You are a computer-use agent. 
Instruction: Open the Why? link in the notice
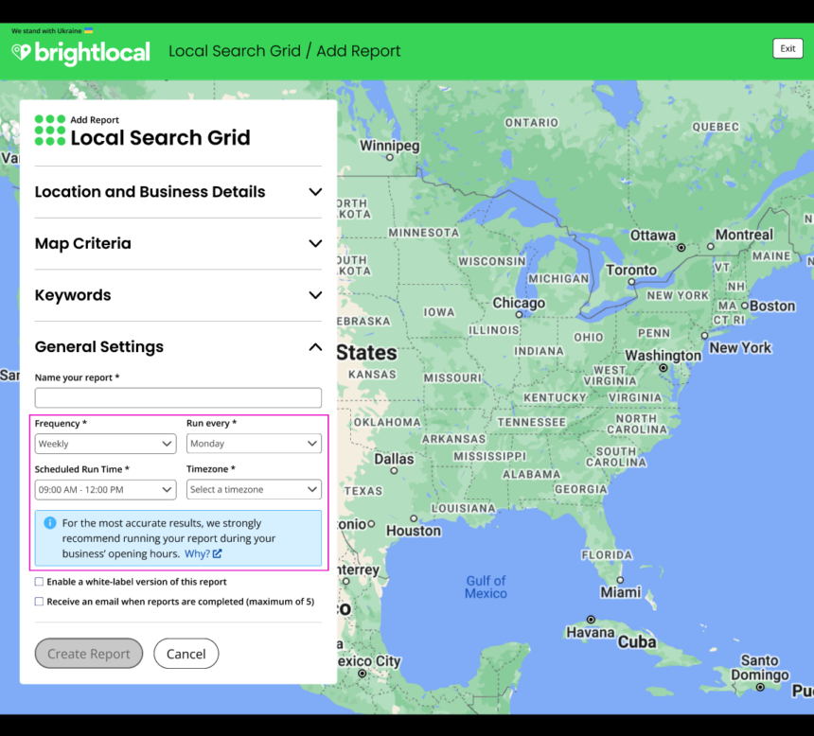197,554
